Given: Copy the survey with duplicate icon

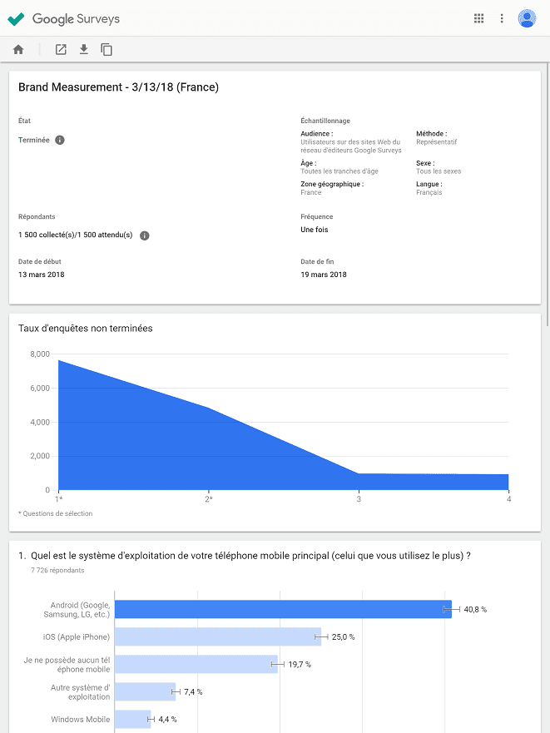Looking at the screenshot, I should (x=107, y=50).
